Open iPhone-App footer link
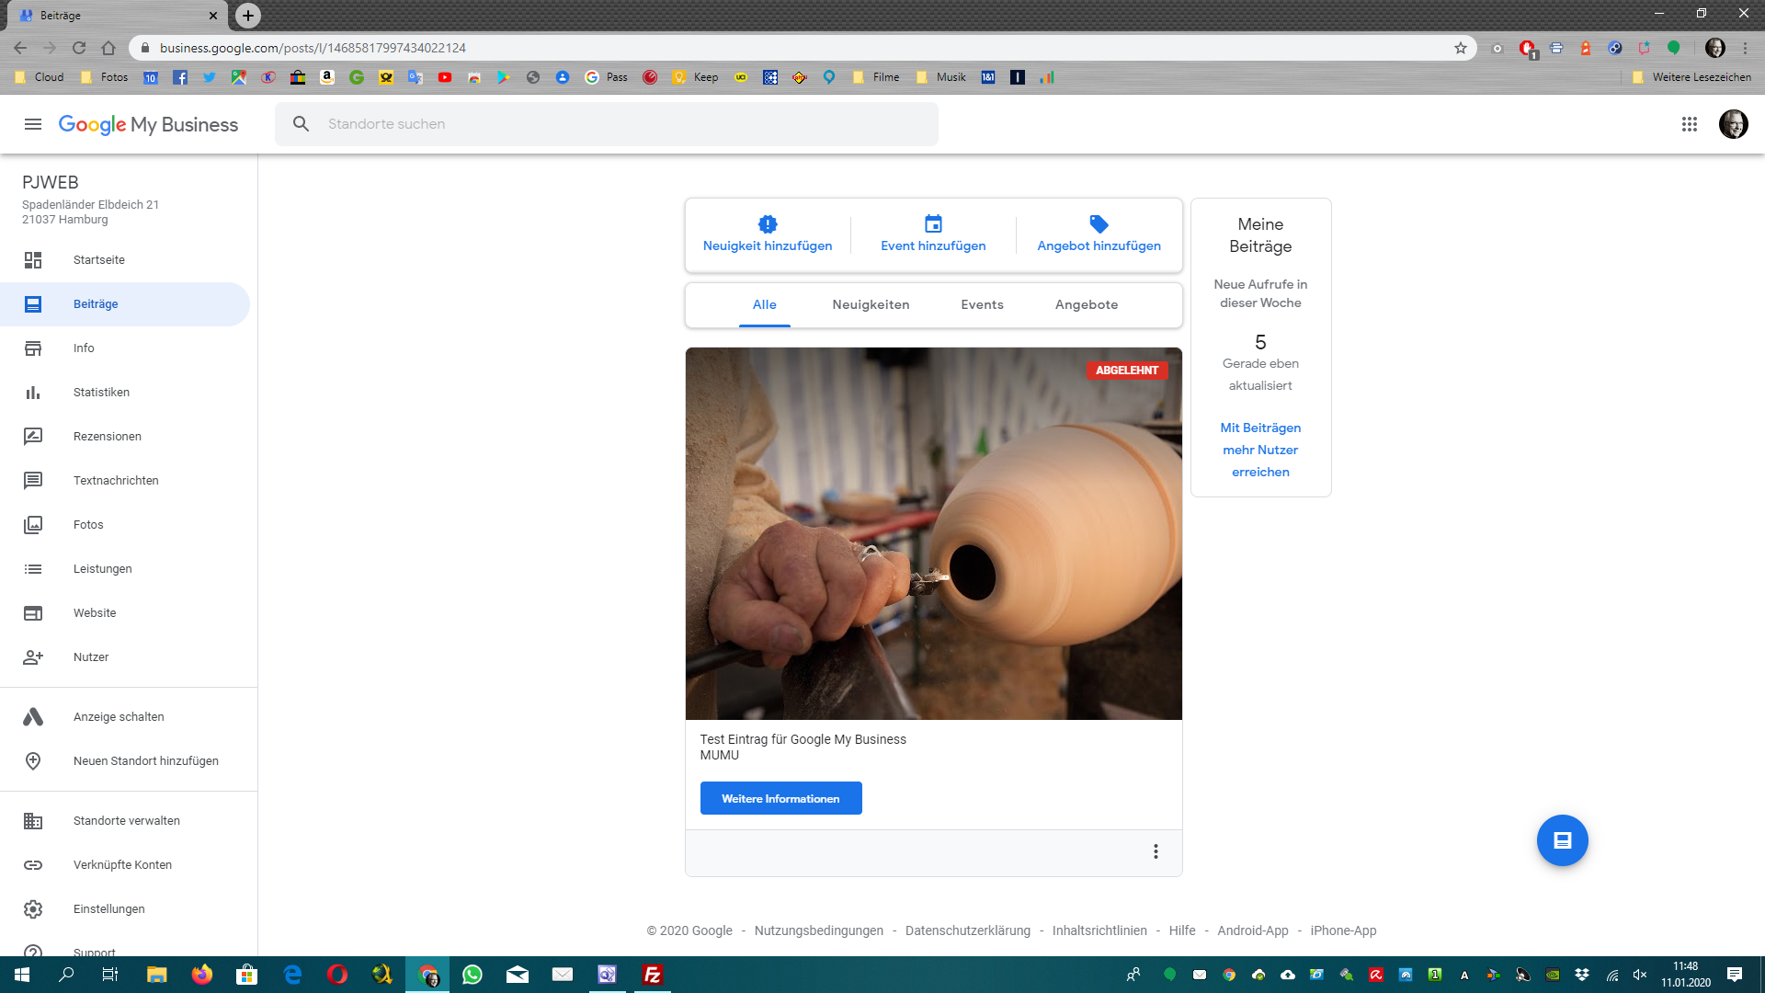The width and height of the screenshot is (1765, 993). (x=1343, y=930)
